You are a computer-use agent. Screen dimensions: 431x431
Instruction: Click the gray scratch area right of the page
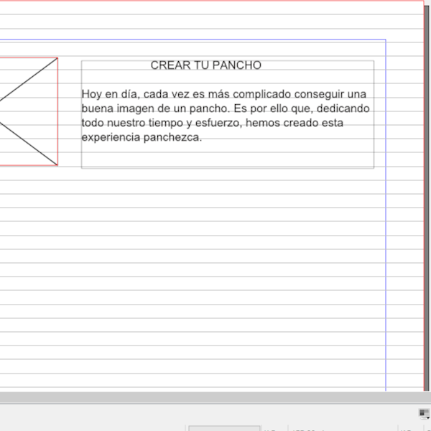[x=427, y=215]
